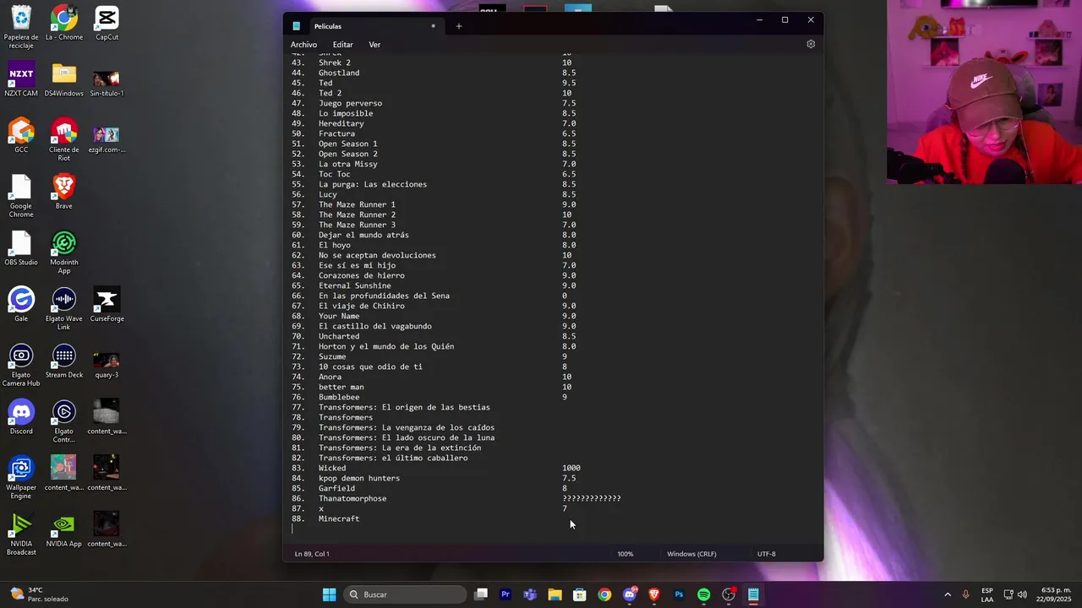
Task: Launch Elgato Camera Hub shortcut
Action: coord(21,365)
